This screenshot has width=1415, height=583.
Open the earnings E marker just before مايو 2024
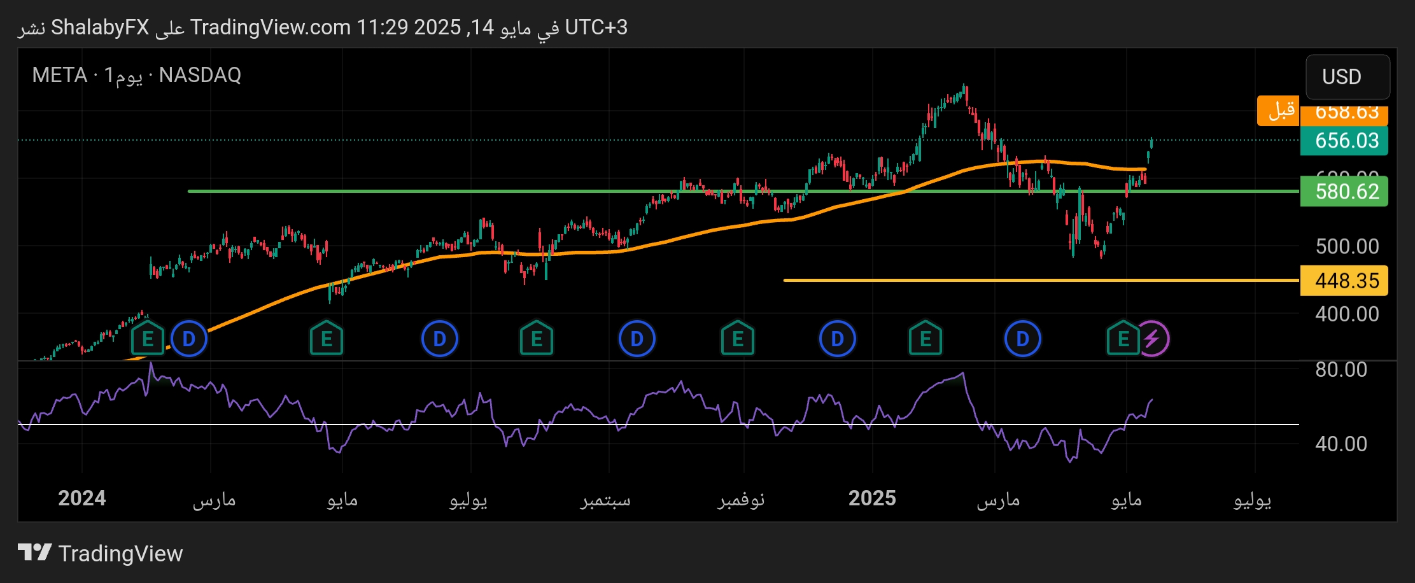tap(327, 339)
